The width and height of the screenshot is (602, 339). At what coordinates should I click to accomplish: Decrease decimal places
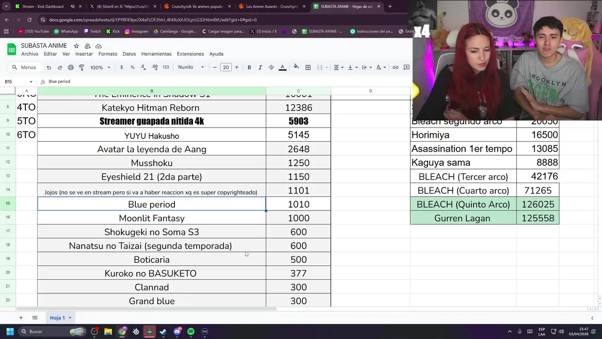click(x=143, y=67)
